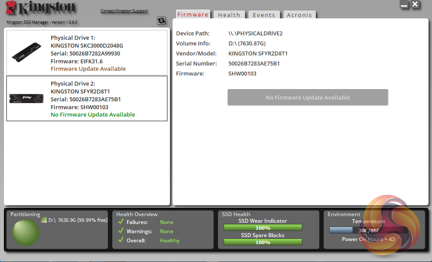Viewport: 432px width, 262px height.
Task: Click firmware value SHW00103 in details pane
Action: point(242,73)
